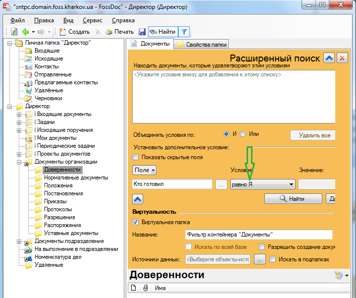The height and width of the screenshot is (298, 356).
Task: Click Создать new document button
Action: [x=75, y=32]
